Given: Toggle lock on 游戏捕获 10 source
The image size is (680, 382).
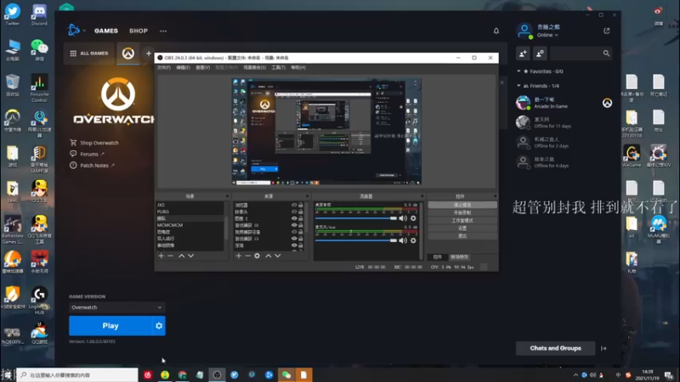Looking at the screenshot, I should tap(301, 225).
